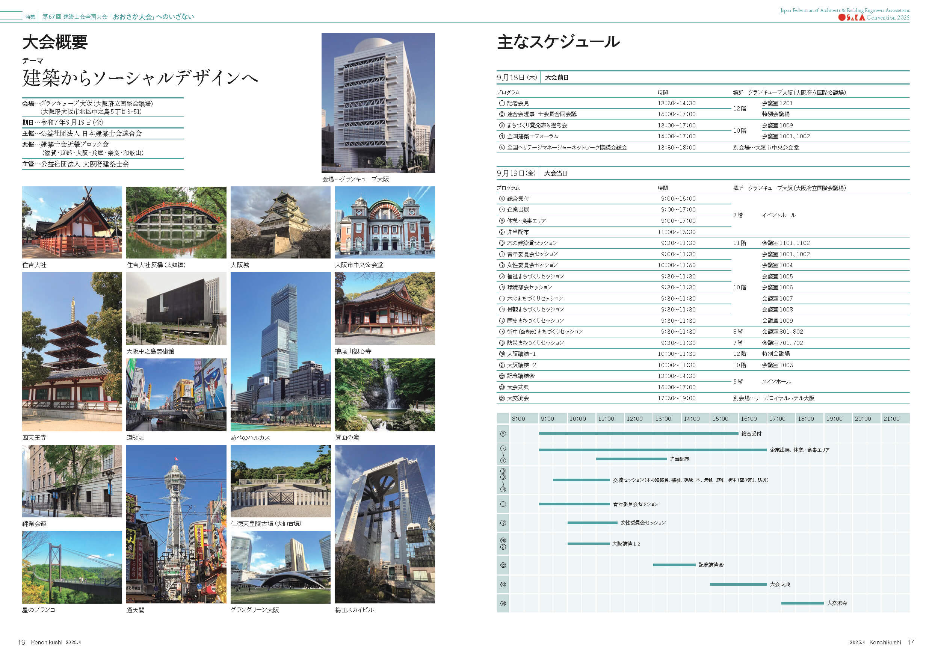Click the 大交流会 timeline bar
This screenshot has width=932, height=659.
click(x=802, y=603)
